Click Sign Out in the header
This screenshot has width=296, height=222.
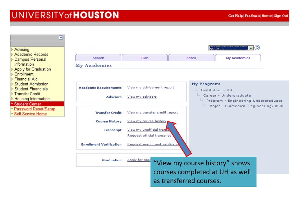(x=281, y=16)
